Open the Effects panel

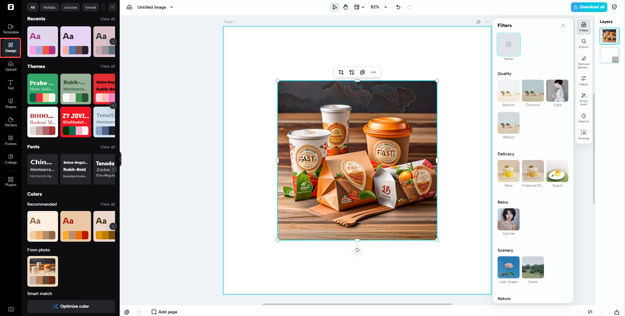pos(584,43)
